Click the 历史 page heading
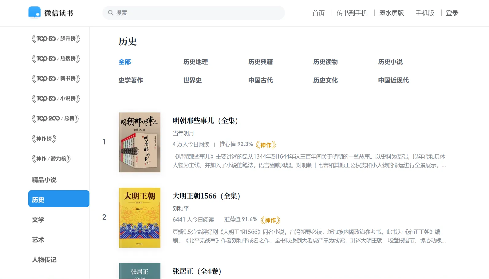Image resolution: width=489 pixels, height=279 pixels. coord(128,41)
